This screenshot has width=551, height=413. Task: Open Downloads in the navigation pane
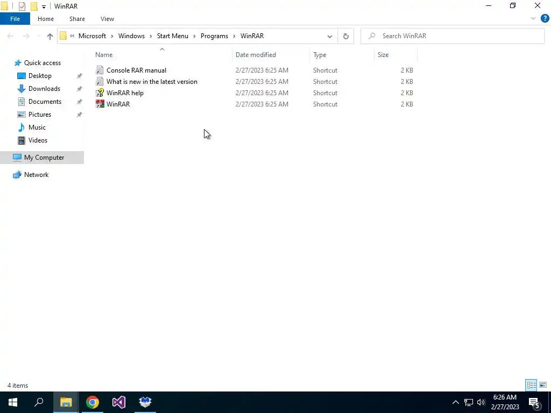click(x=44, y=89)
